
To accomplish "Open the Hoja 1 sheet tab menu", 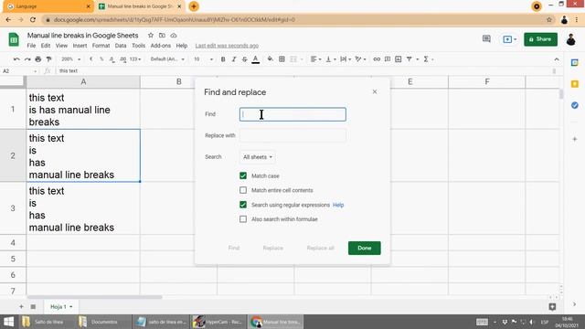I will [x=71, y=307].
